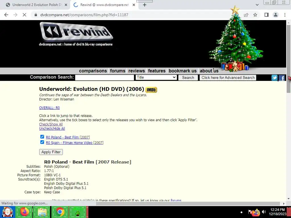Open the browser side panel
This screenshot has width=291, height=218.
[267, 15]
